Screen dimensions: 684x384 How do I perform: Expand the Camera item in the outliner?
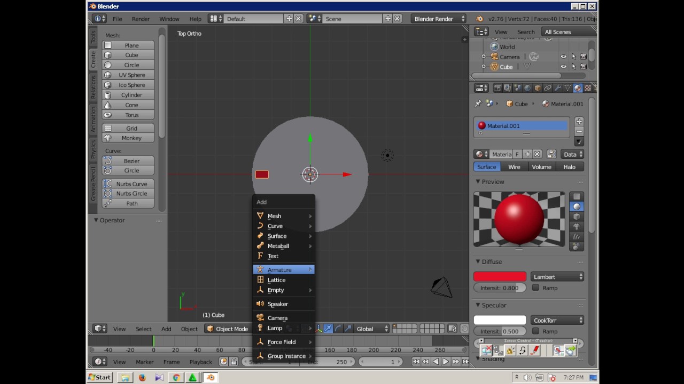(x=484, y=57)
